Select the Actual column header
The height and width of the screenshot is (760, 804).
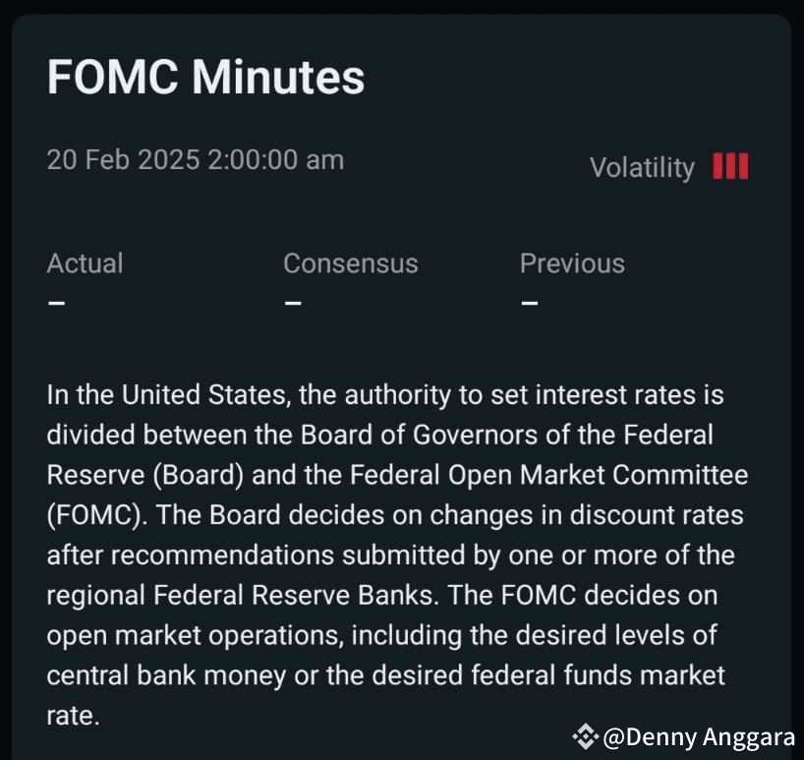pos(86,263)
